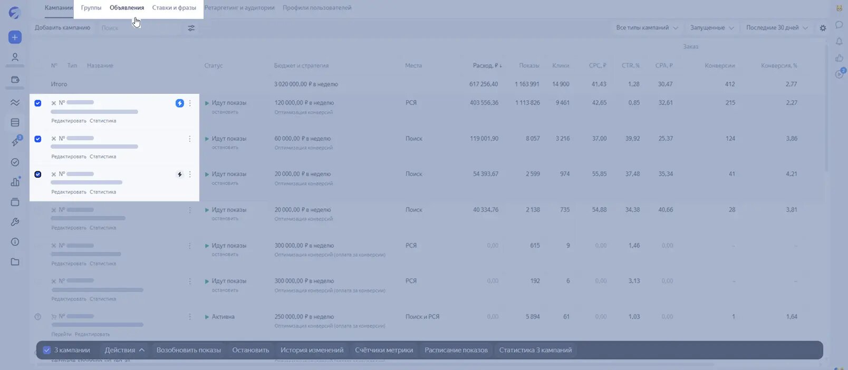
Task: Expand 'Последние 30 дней' period dropdown
Action: pos(777,28)
